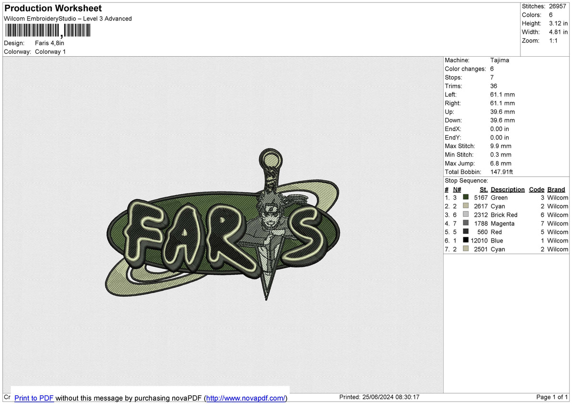The width and height of the screenshot is (572, 404).
Task: Choose the Blue stop color swatch
Action: coord(466,240)
